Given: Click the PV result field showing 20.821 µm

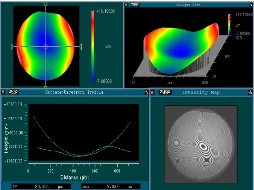Looking at the screenshot, I should (41, 187).
